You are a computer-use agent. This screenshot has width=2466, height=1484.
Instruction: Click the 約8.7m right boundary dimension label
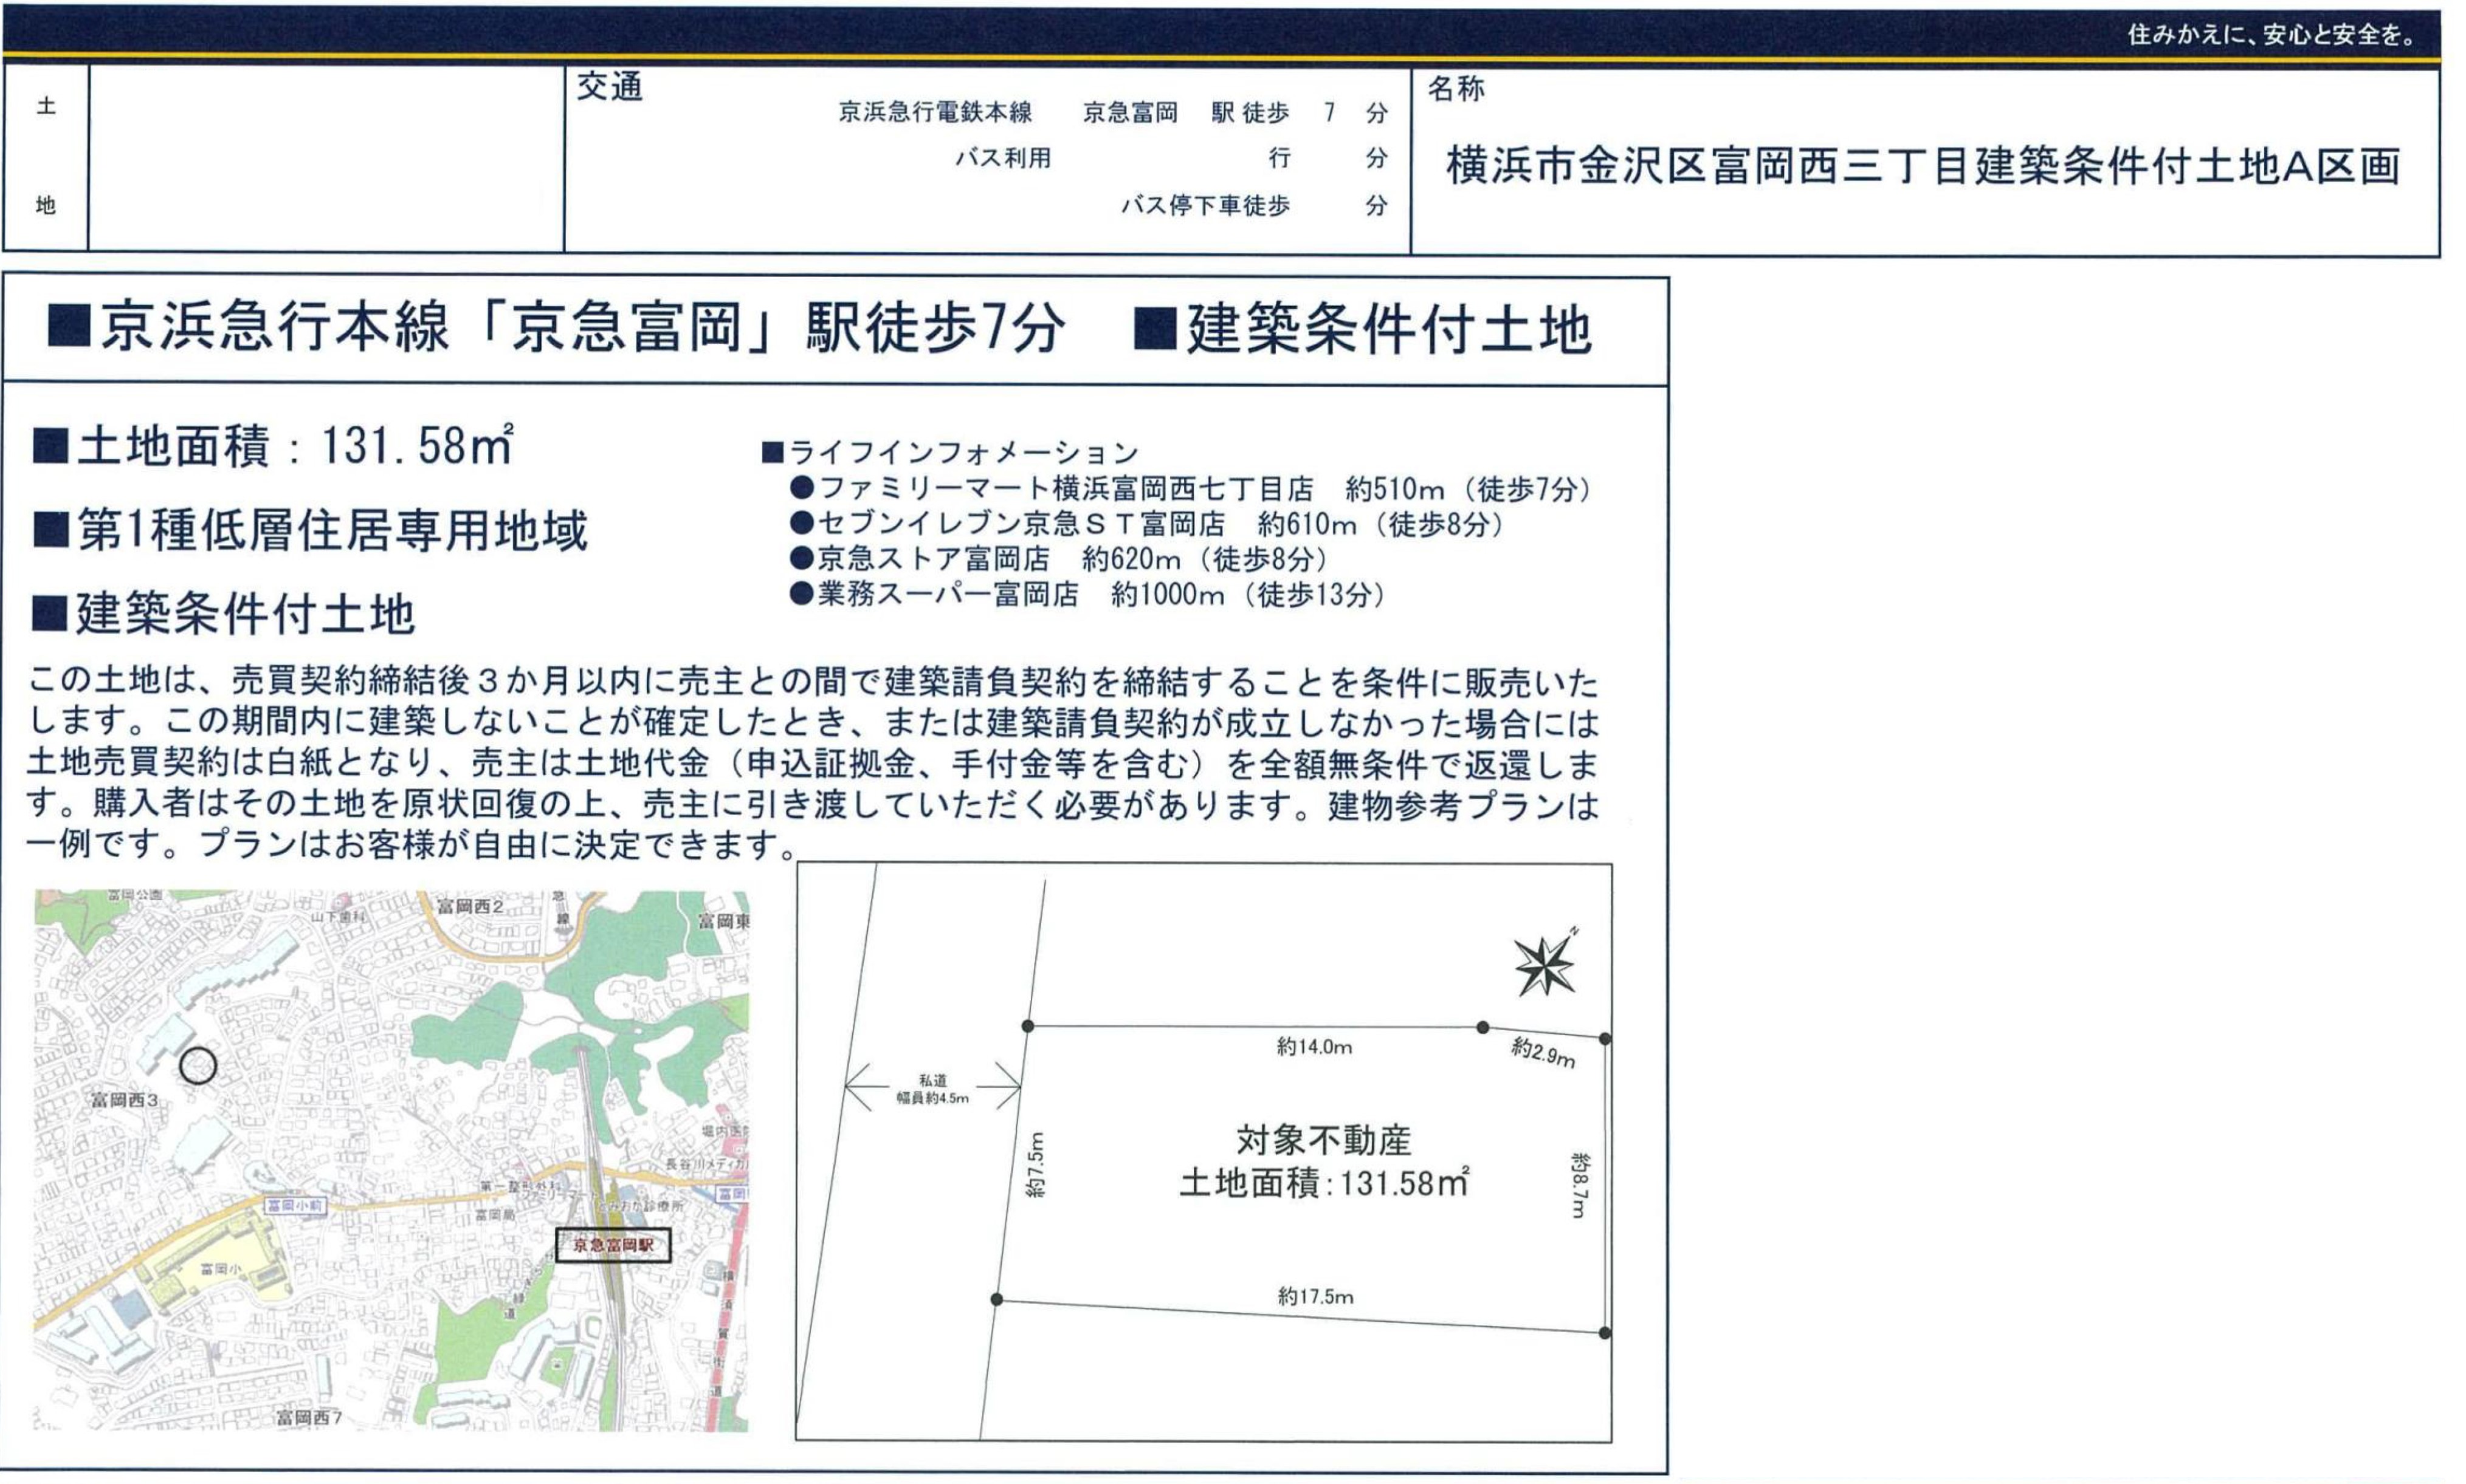coord(1579,1184)
